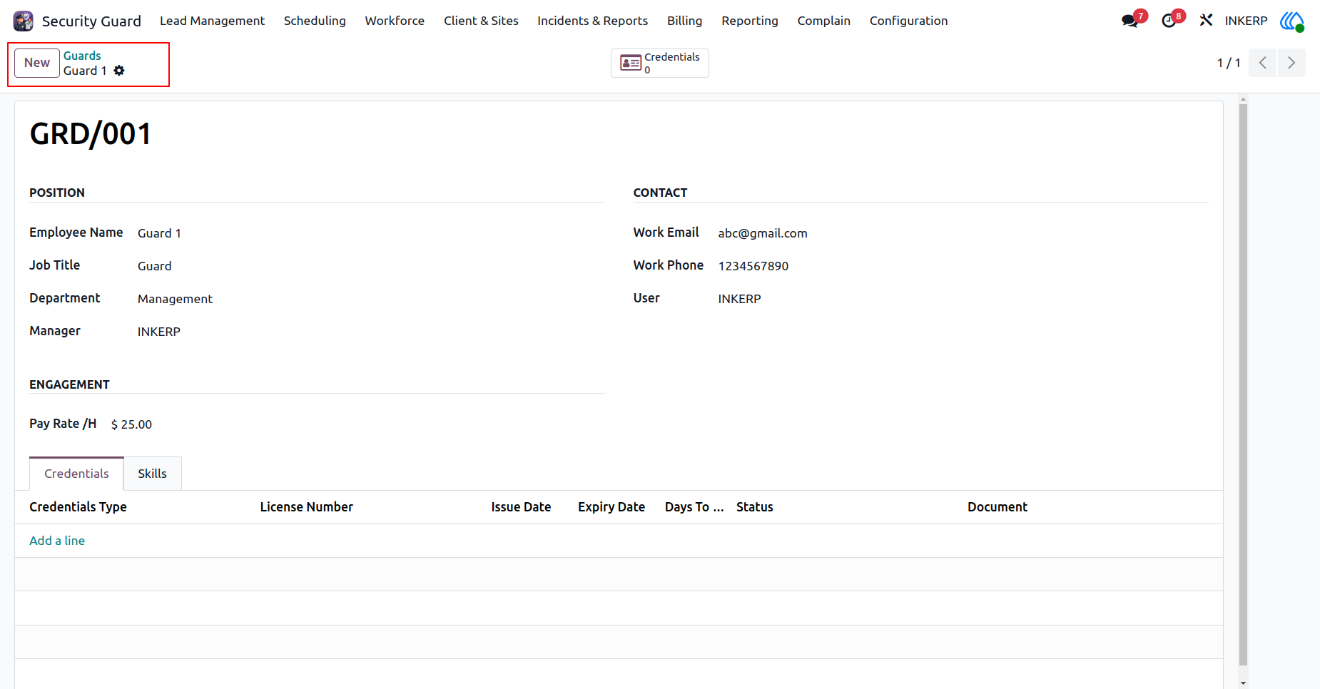Open the activities clock icon

[x=1168, y=21]
